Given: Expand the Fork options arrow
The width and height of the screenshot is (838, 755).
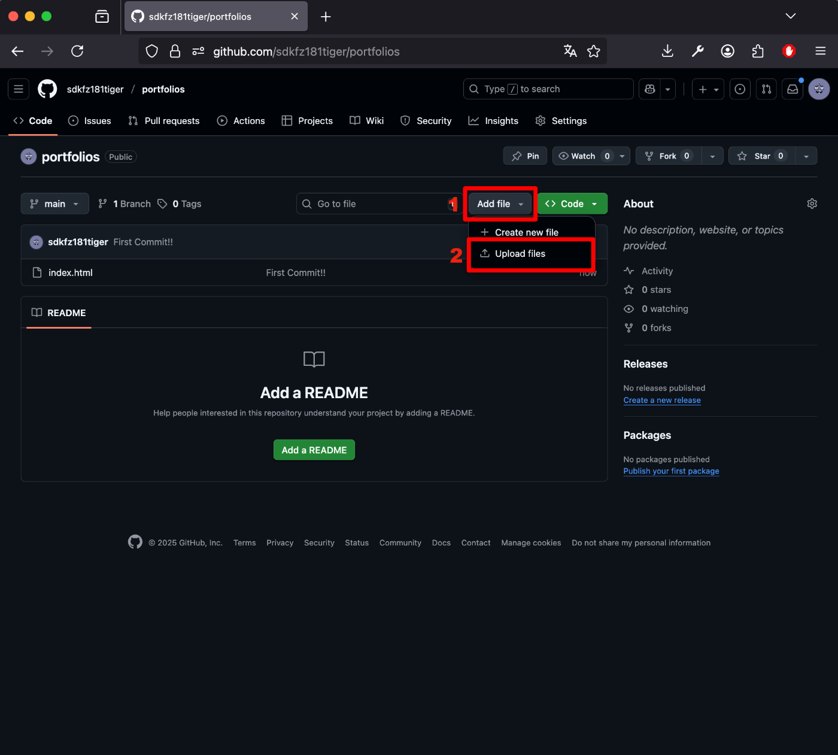Looking at the screenshot, I should [712, 156].
